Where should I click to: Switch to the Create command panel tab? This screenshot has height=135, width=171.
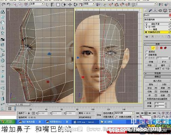click(x=145, y=11)
